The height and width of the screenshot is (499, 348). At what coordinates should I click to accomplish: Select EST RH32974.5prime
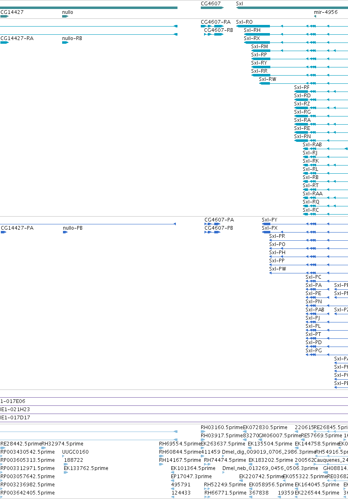pyautogui.click(x=62, y=444)
